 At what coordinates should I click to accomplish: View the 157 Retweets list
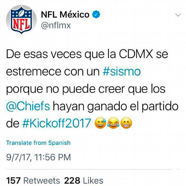coord(33,181)
